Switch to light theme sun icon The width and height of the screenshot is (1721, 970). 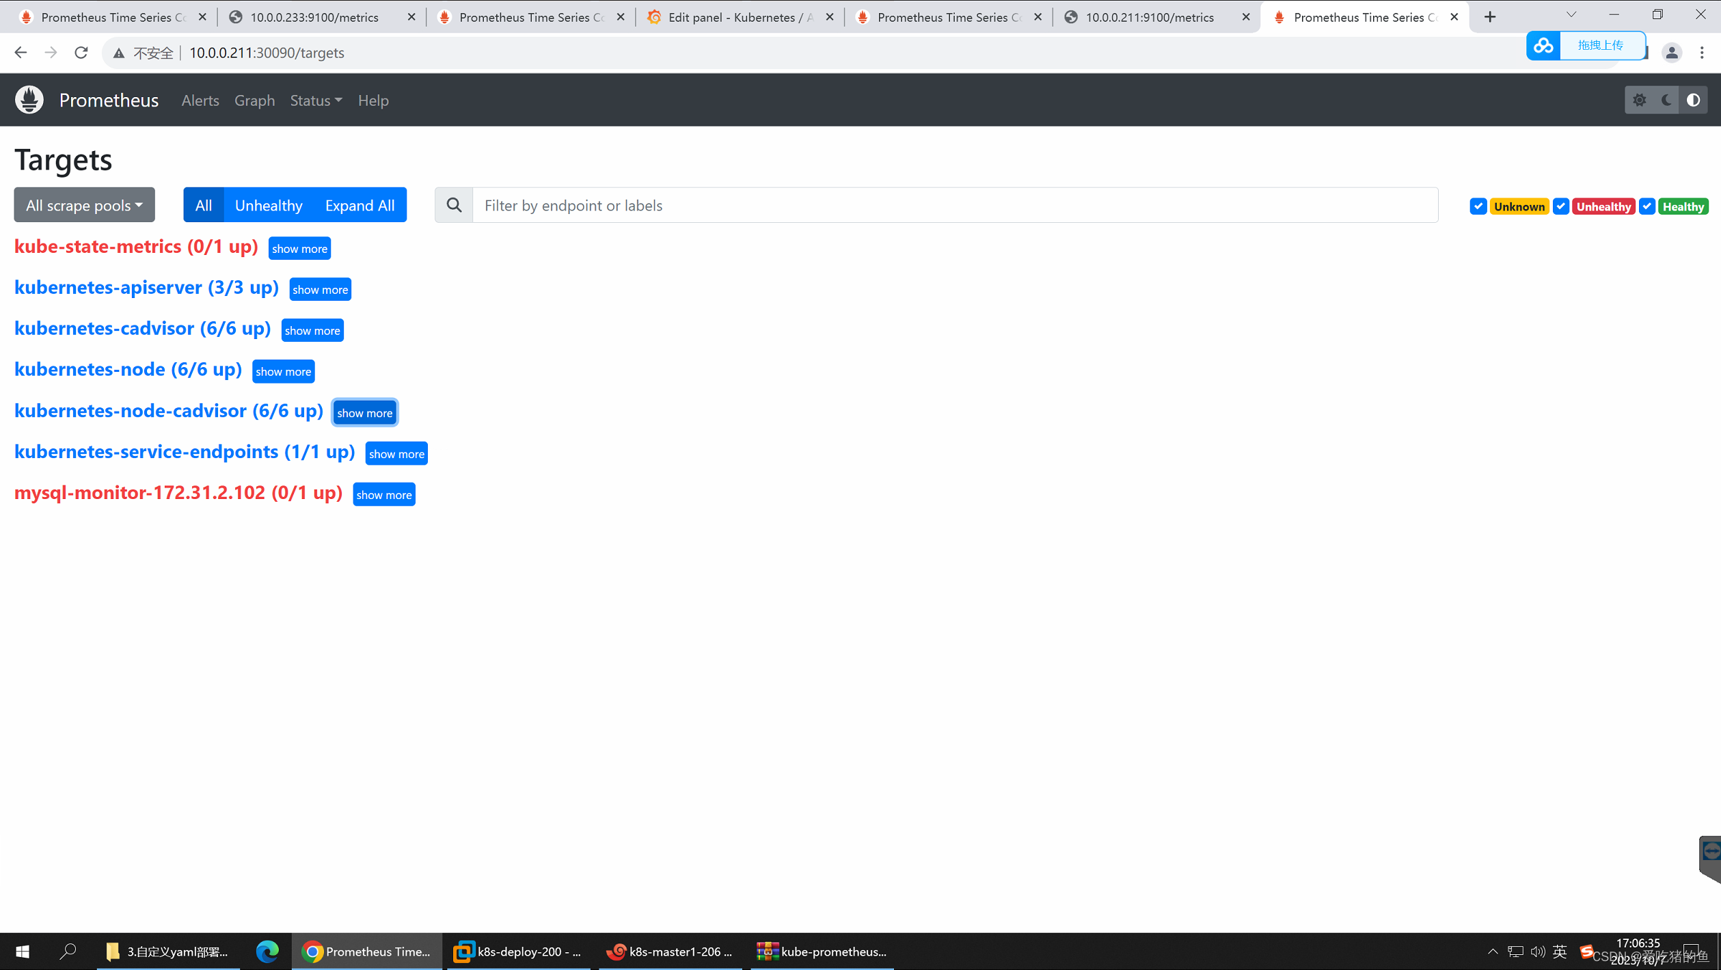point(1639,100)
